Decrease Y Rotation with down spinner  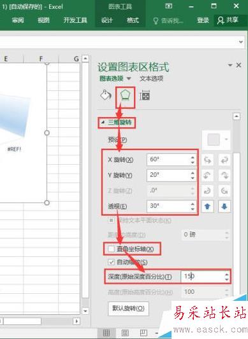pyautogui.click(x=193, y=177)
